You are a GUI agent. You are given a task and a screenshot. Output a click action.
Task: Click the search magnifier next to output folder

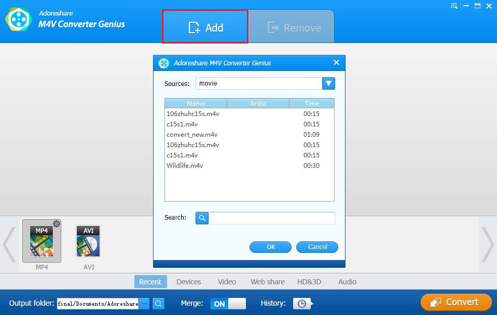(x=158, y=303)
